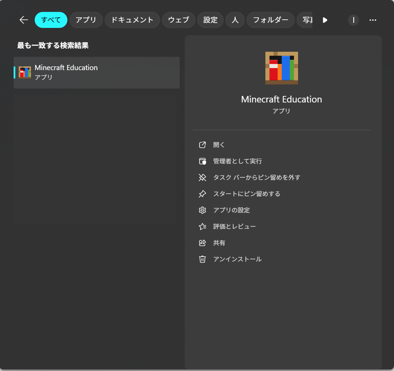Click the pin icon for スタートにピン留めする
Image resolution: width=394 pixels, height=371 pixels.
coord(202,194)
